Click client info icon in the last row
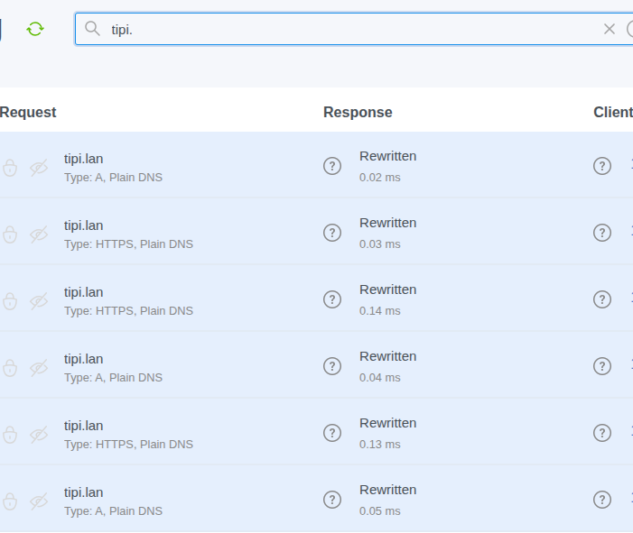The image size is (633, 533). coord(602,500)
